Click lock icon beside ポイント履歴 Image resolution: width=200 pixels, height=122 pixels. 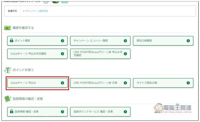(11, 40)
